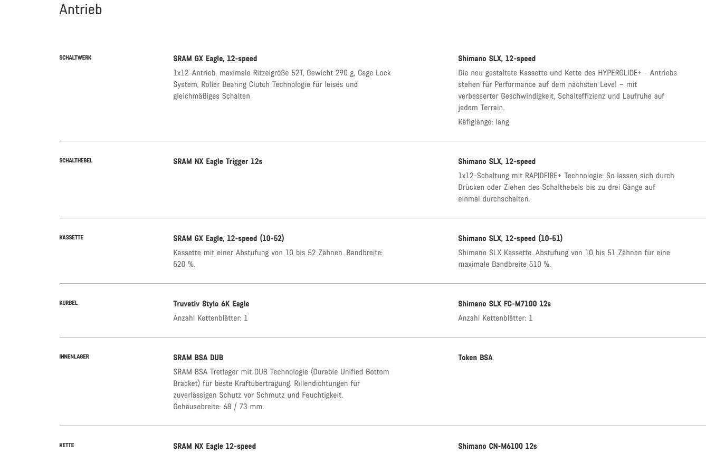The image size is (706, 463).
Task: Click the KASSETTE row label
Action: point(71,238)
